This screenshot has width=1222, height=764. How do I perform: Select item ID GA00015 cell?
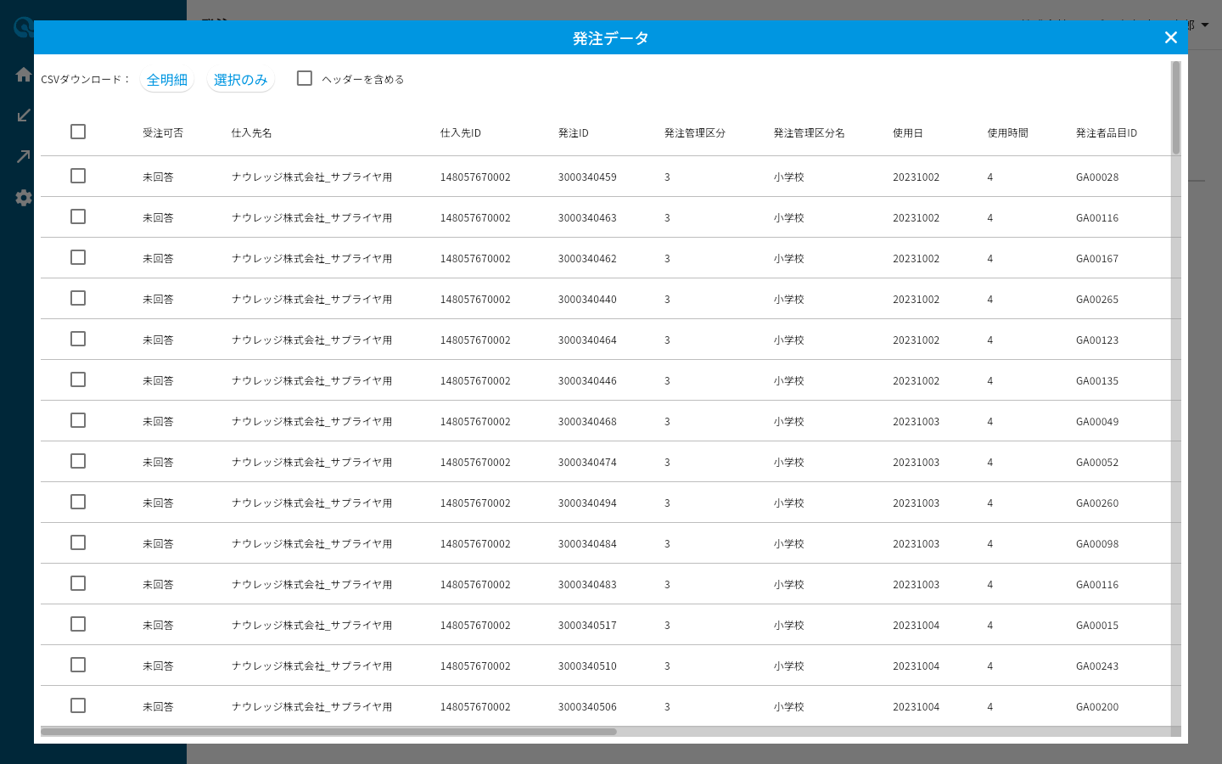coord(1097,626)
